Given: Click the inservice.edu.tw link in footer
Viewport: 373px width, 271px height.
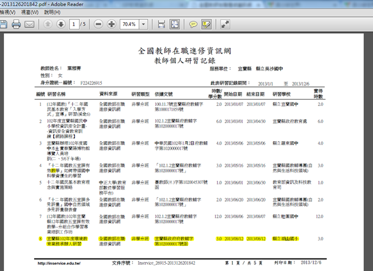Looking at the screenshot, I should [58, 264].
